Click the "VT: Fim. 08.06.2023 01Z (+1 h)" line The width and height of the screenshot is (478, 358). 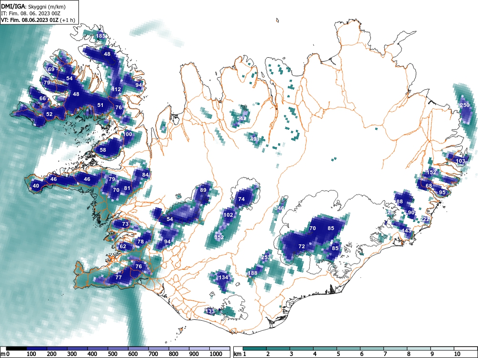pos(38,20)
